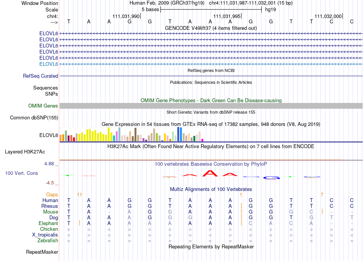Click the 111,031,995 position marker
Image resolution: width=363 pixels, height=261 pixels.
point(227,16)
